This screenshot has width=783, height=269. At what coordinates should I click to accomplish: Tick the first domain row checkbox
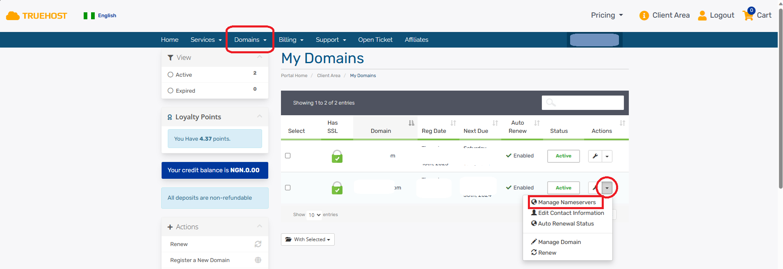[288, 156]
